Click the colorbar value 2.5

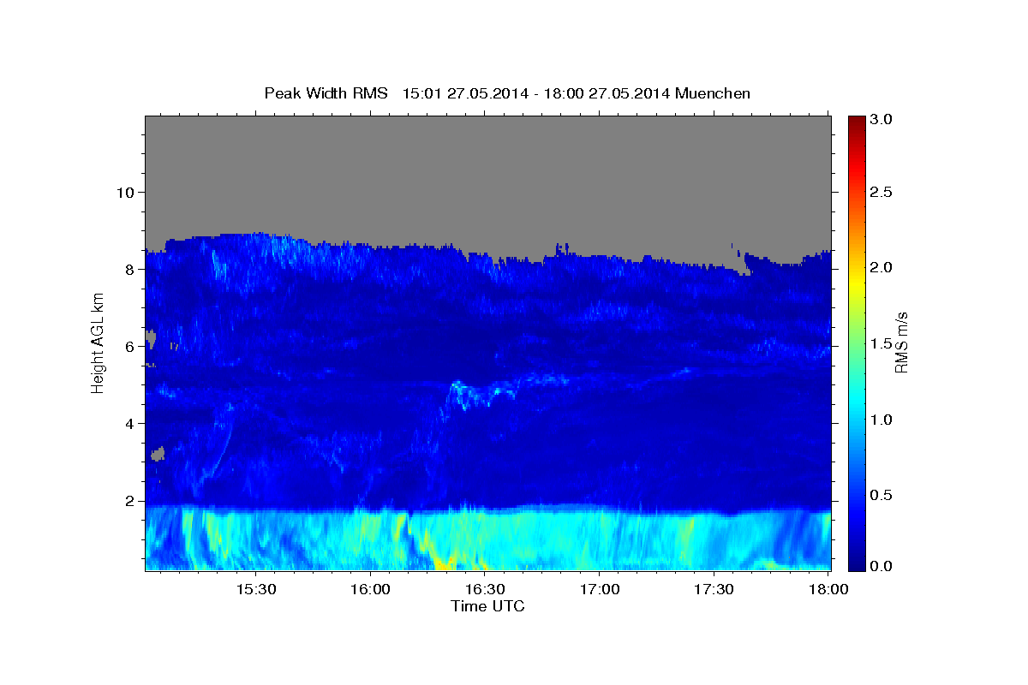[x=882, y=192]
